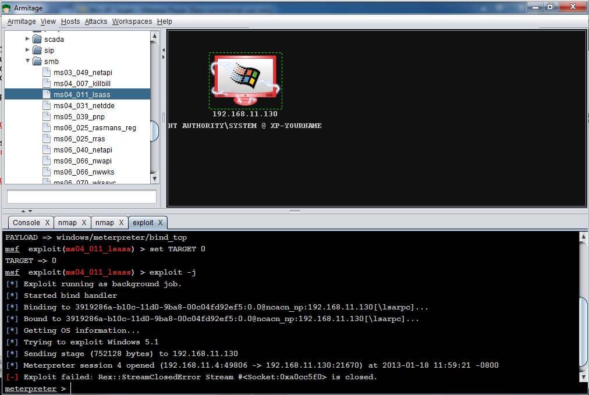
Task: Click the ms06_066_nwwks file icon
Action: click(47, 172)
